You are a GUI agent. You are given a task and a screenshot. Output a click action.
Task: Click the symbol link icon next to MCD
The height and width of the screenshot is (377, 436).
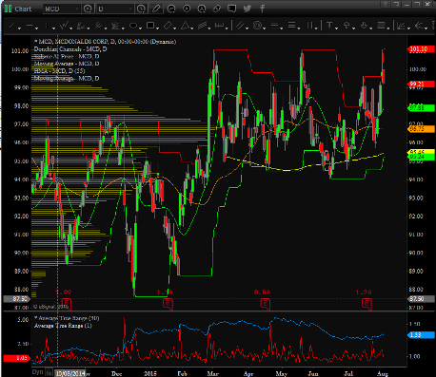[88, 9]
